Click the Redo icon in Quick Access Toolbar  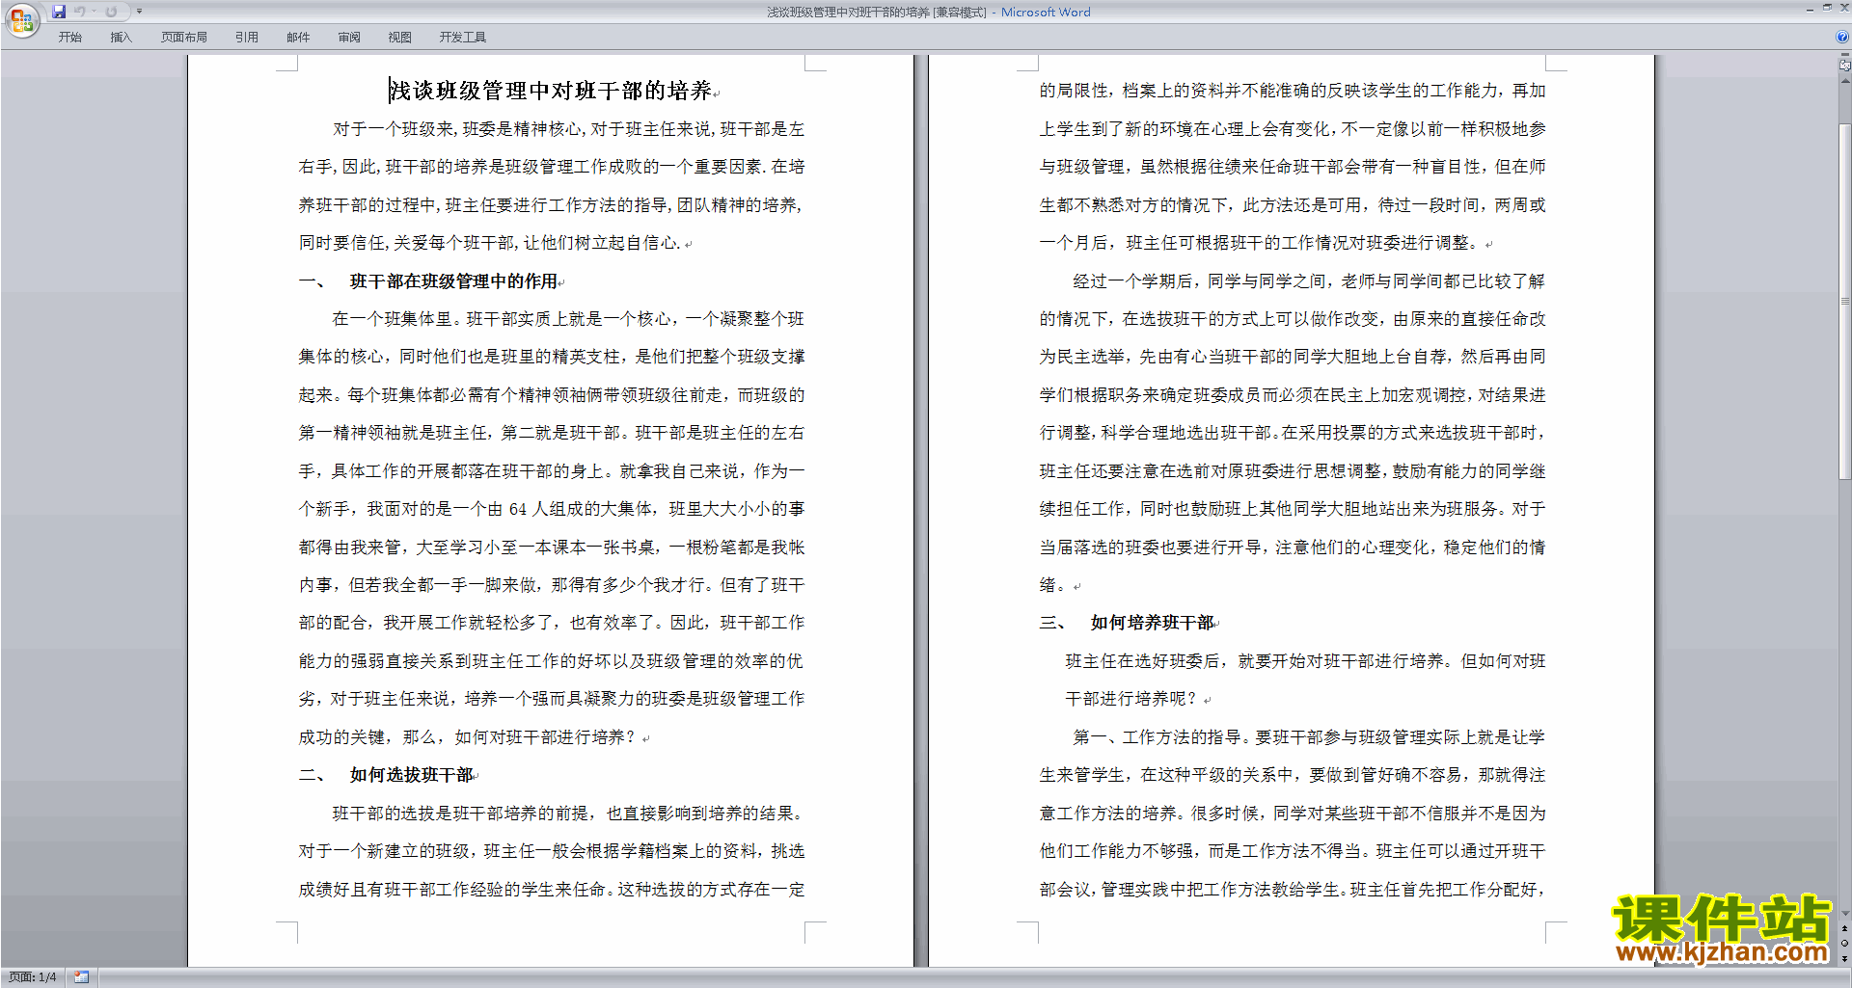coord(111,12)
